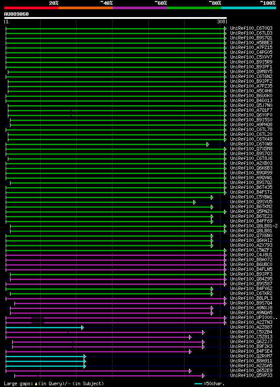Click the UniRef100_Q7XDM8 label
Image resolution: width=280 pixels, height=387 pixels.
pyautogui.click(x=252, y=149)
